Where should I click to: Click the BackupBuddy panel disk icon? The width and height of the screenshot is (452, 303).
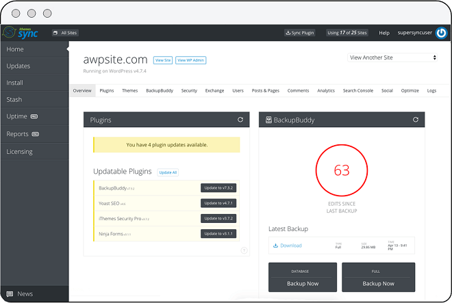[x=268, y=120]
